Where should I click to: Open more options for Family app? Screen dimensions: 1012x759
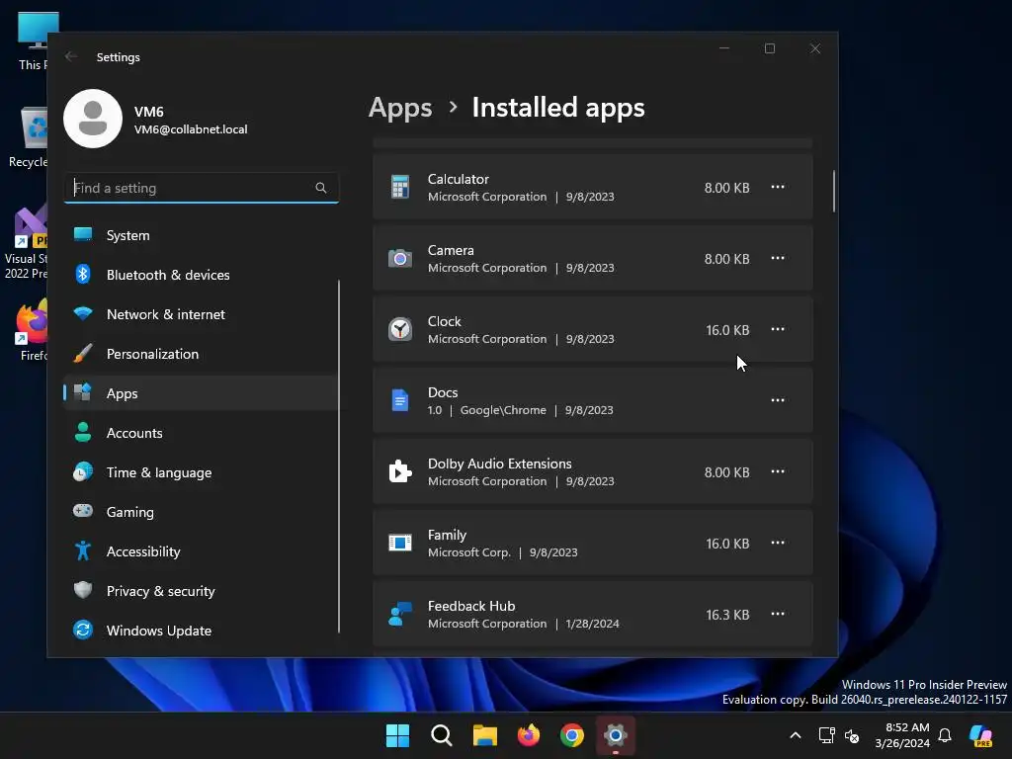click(x=778, y=543)
